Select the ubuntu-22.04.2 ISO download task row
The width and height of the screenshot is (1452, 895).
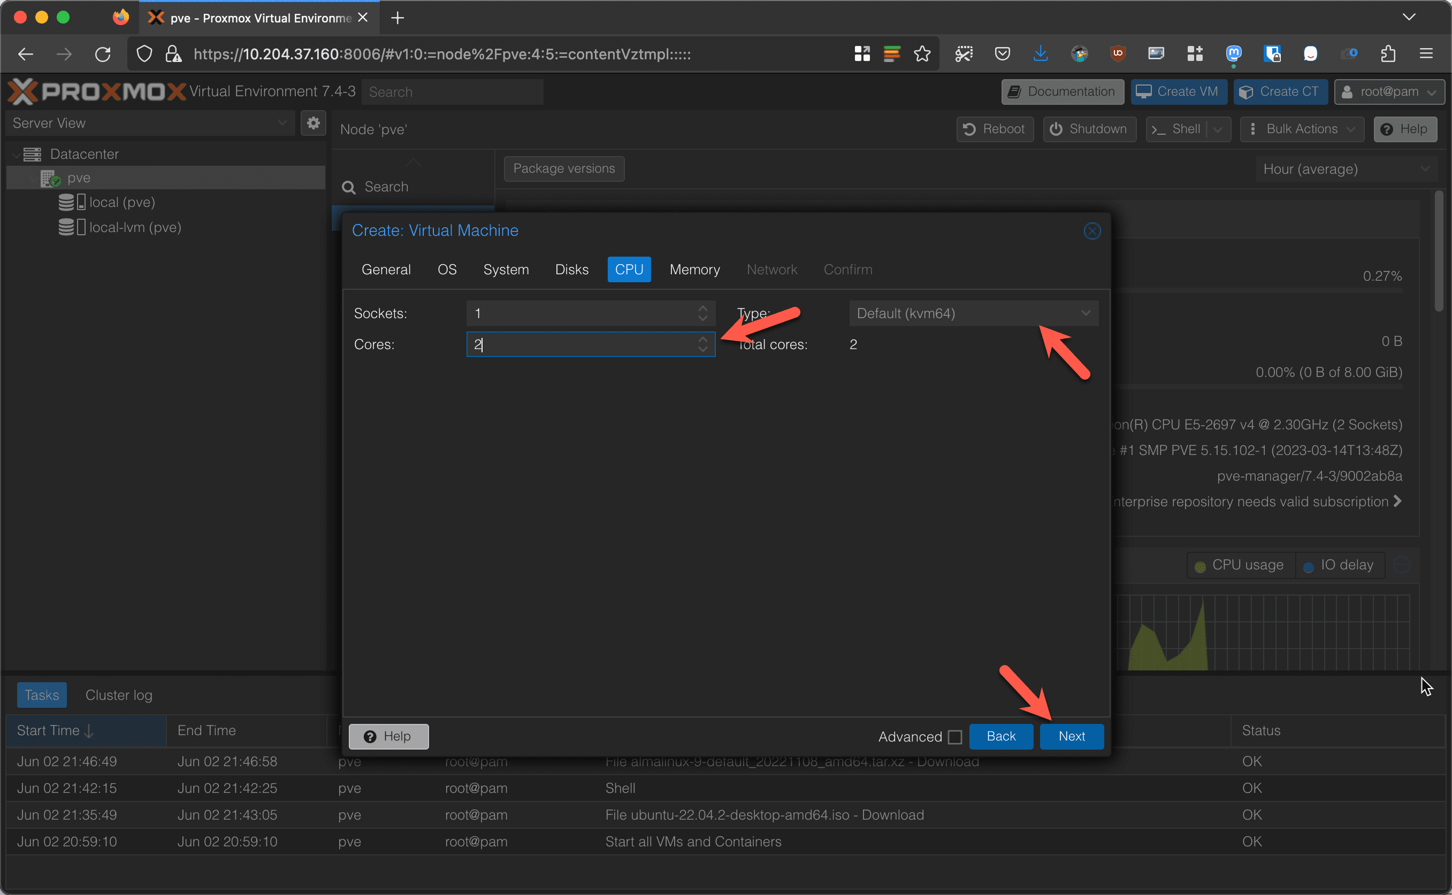(x=726, y=815)
